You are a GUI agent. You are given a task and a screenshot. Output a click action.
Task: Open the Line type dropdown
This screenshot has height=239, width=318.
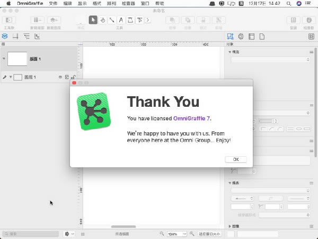click(270, 190)
